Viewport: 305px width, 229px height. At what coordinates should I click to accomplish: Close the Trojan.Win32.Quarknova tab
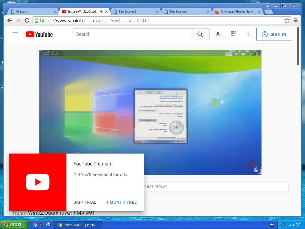(106, 12)
